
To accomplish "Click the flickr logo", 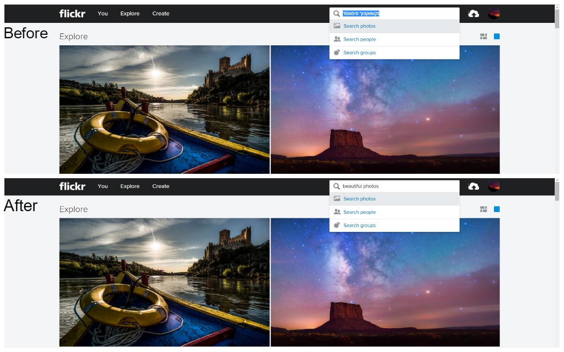I will point(72,13).
